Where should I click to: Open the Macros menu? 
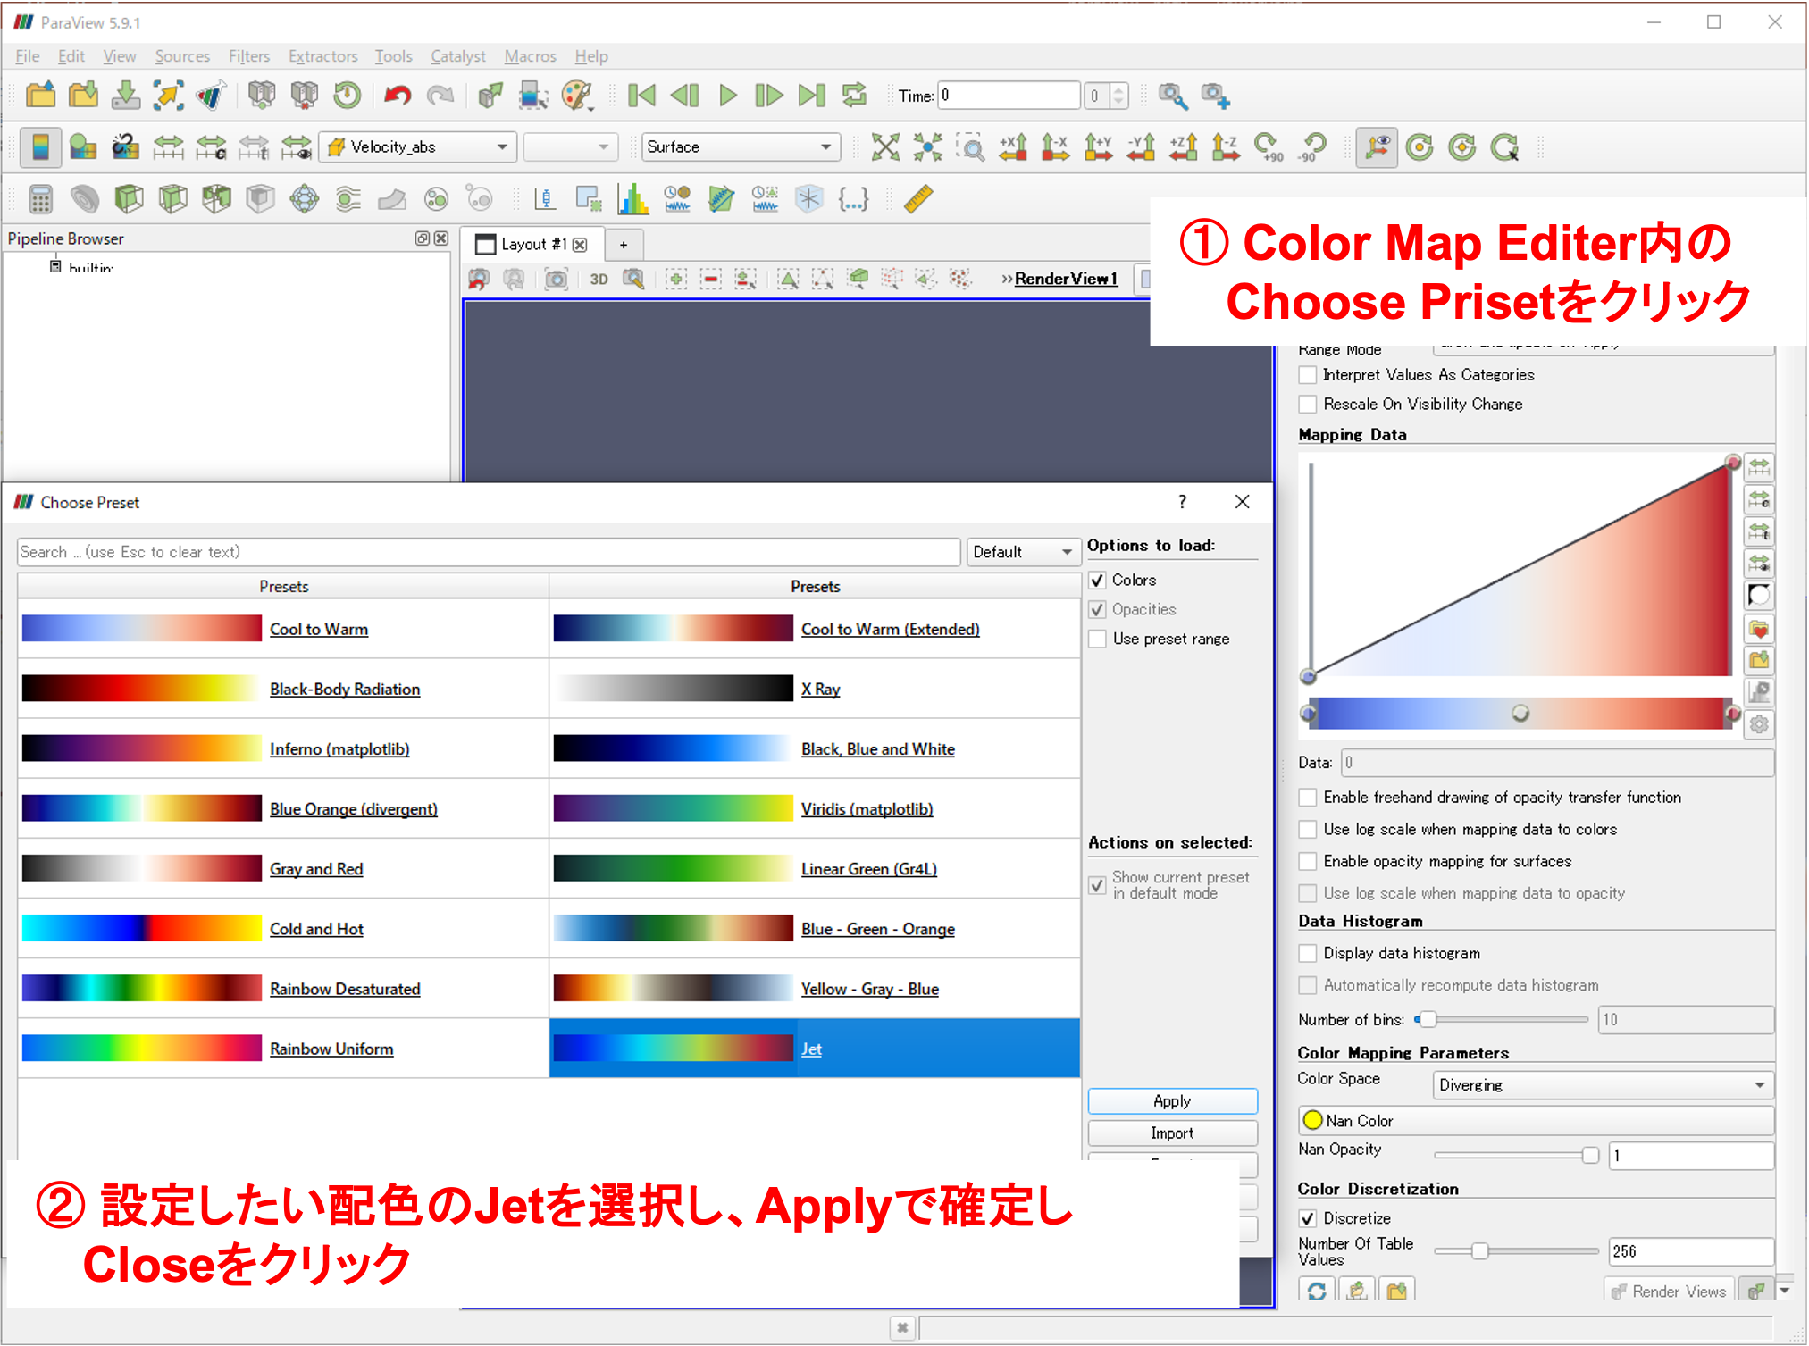click(530, 56)
